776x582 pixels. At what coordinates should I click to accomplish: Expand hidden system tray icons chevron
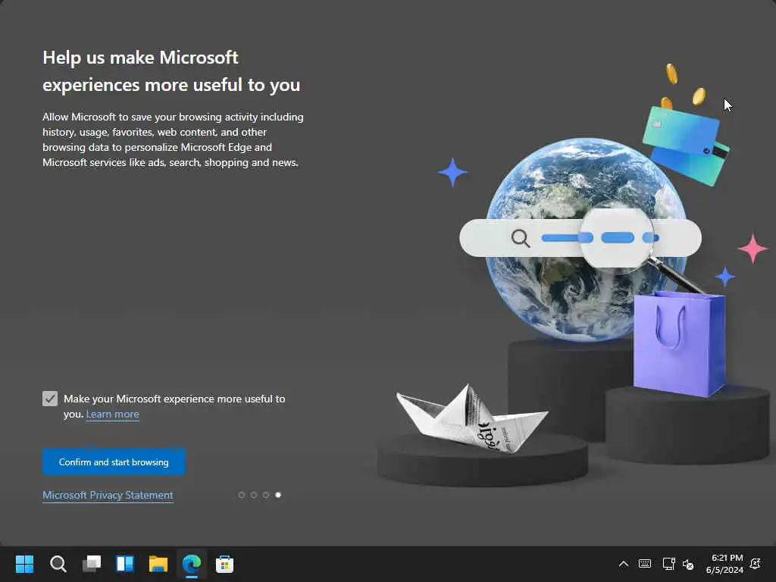click(x=624, y=564)
